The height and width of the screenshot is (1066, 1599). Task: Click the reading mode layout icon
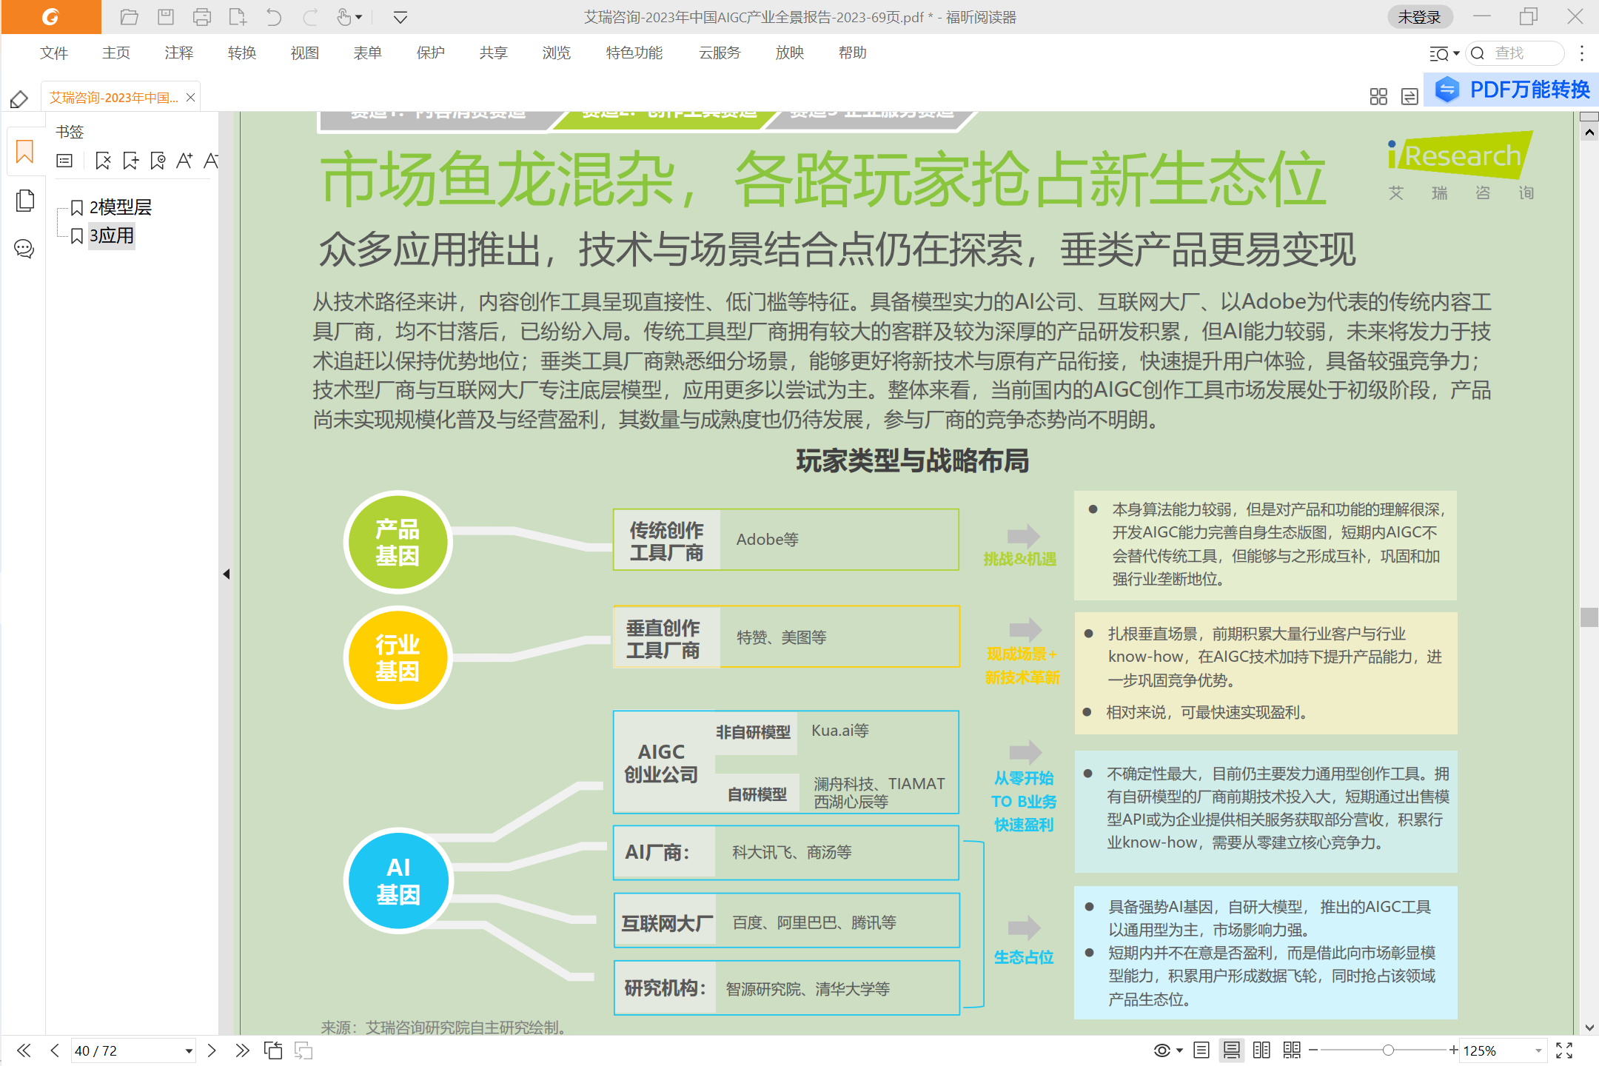tap(1409, 97)
